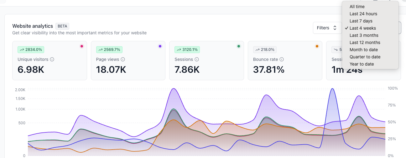Image resolution: width=406 pixels, height=158 pixels.
Task: Pick Month to date from menu
Action: point(363,50)
